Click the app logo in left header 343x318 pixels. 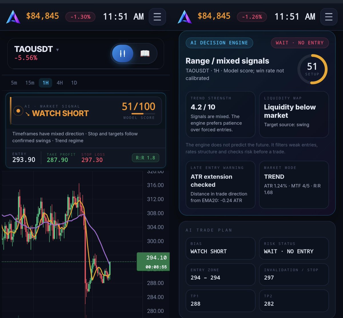click(x=13, y=17)
